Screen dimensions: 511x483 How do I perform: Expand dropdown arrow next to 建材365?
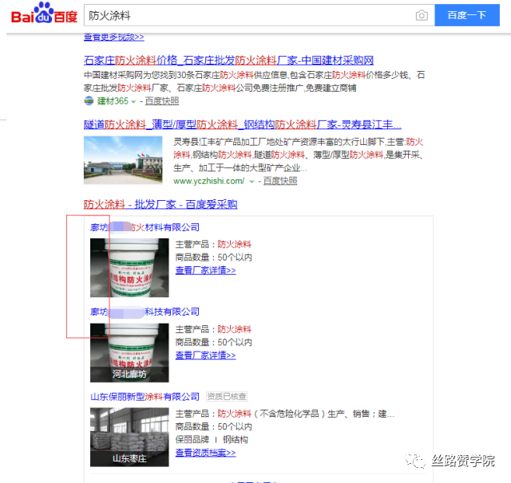tap(133, 101)
